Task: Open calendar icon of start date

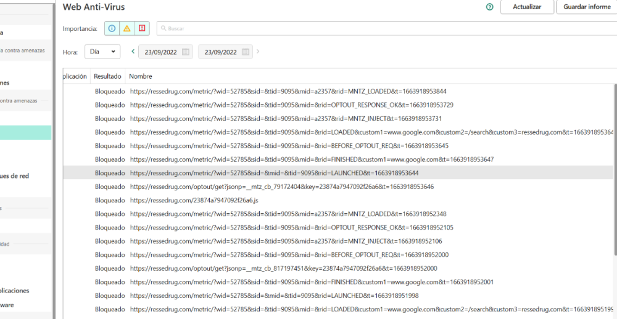Action: pyautogui.click(x=186, y=52)
